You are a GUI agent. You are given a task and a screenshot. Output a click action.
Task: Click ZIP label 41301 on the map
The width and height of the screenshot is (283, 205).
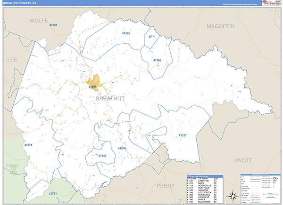click(x=53, y=25)
